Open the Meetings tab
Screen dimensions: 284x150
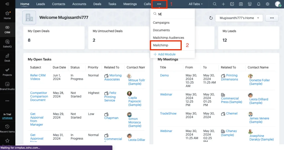pyautogui.click(x=130, y=4)
